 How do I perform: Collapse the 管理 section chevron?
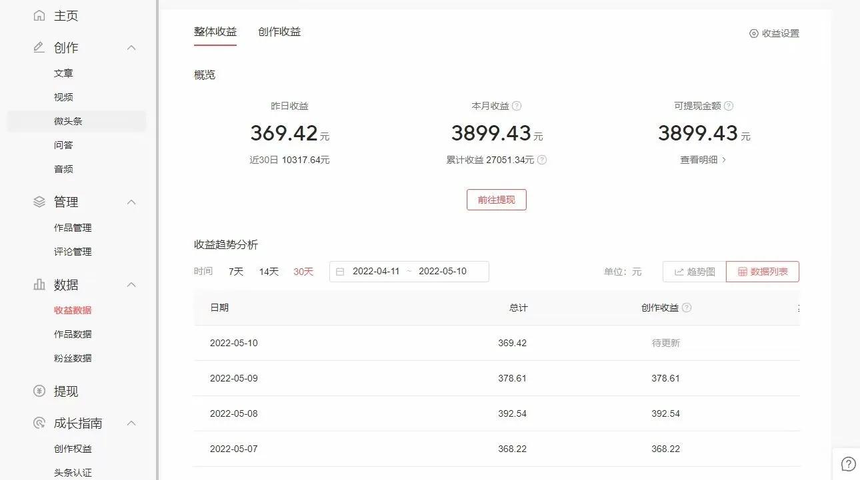tap(131, 202)
